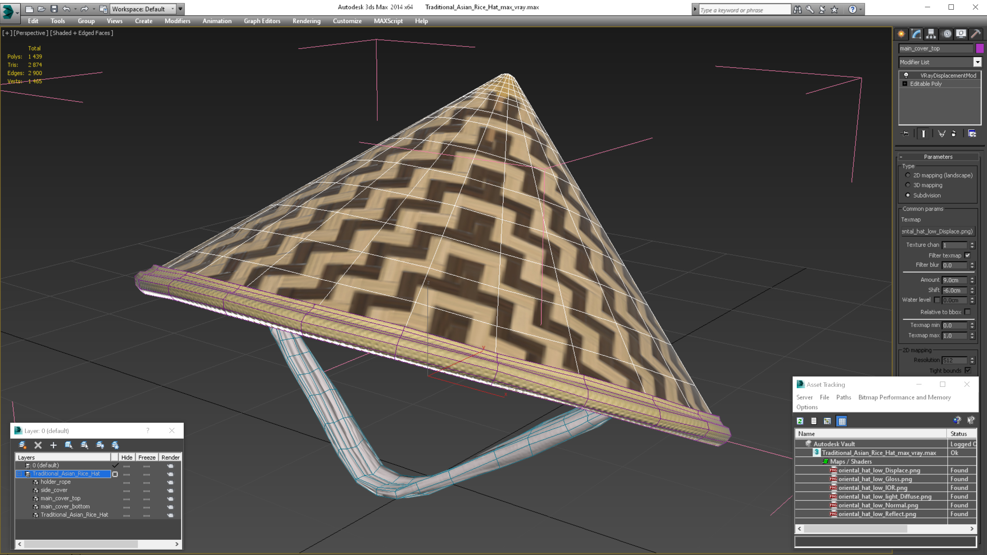This screenshot has height=555, width=987.
Task: Click Refresh icon in Asset Tracking toolbar
Action: [800, 421]
